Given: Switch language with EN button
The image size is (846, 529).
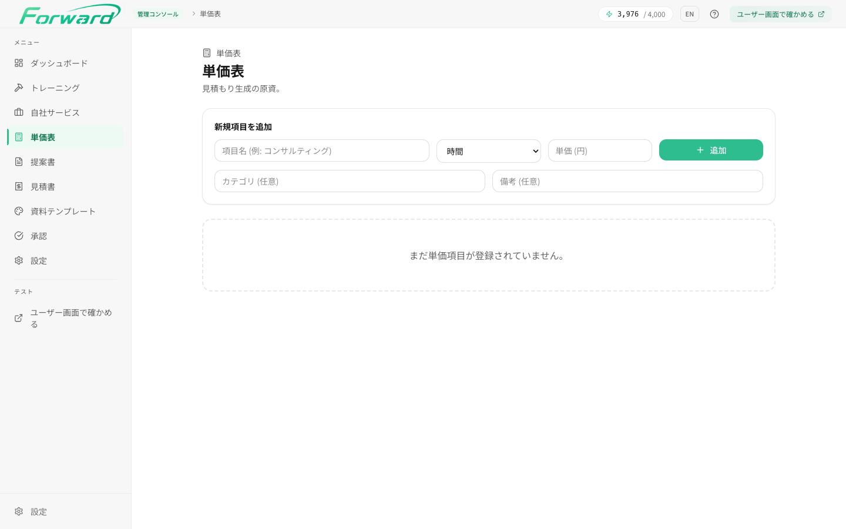Looking at the screenshot, I should tap(690, 14).
